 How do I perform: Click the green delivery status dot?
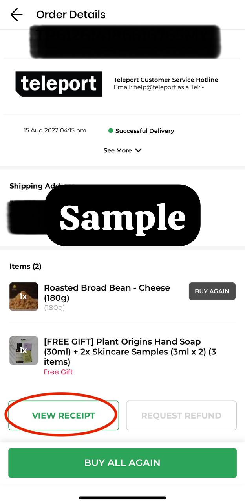(x=111, y=131)
